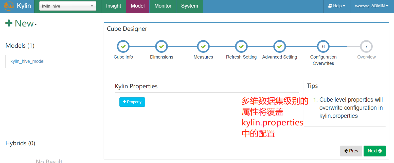
Task: Click the Dimensions step label
Action: [162, 57]
